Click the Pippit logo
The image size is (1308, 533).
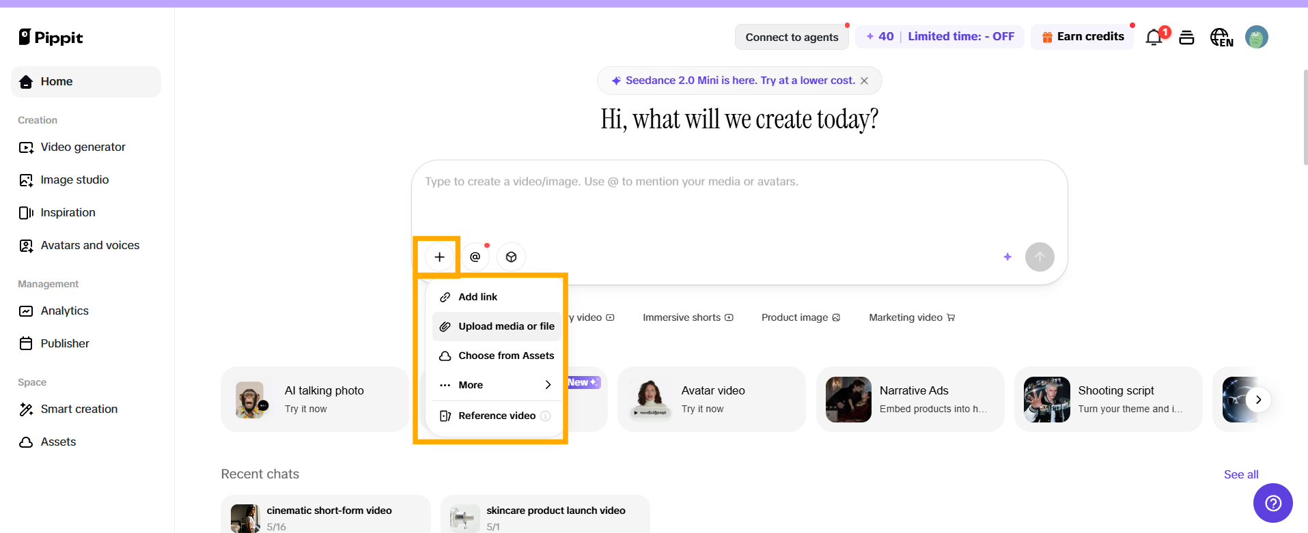51,38
